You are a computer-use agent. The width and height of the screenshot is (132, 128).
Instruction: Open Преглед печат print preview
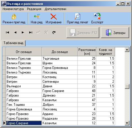pos(77,19)
